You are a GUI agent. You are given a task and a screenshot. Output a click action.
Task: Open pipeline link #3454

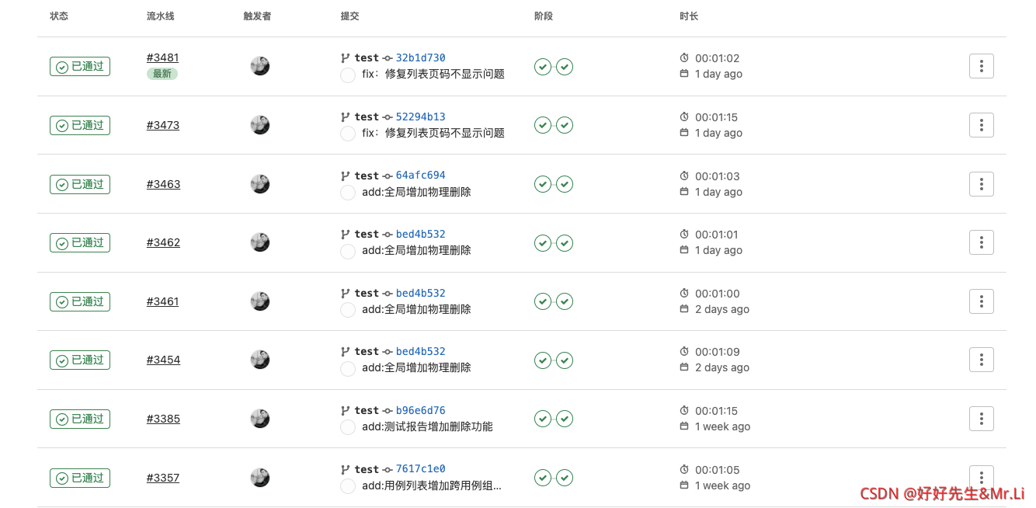pyautogui.click(x=163, y=360)
